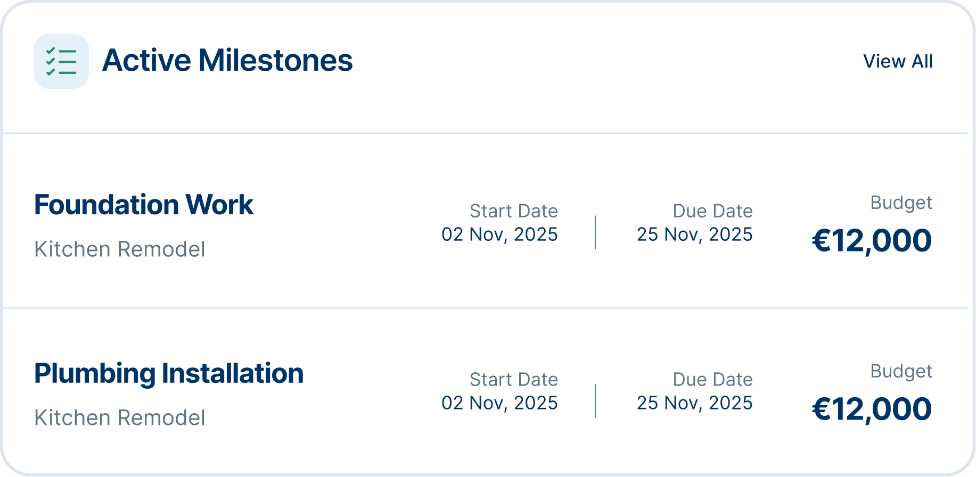The image size is (976, 477).
Task: Click the €12,000 budget of Plumbing Installation
Action: coord(872,409)
